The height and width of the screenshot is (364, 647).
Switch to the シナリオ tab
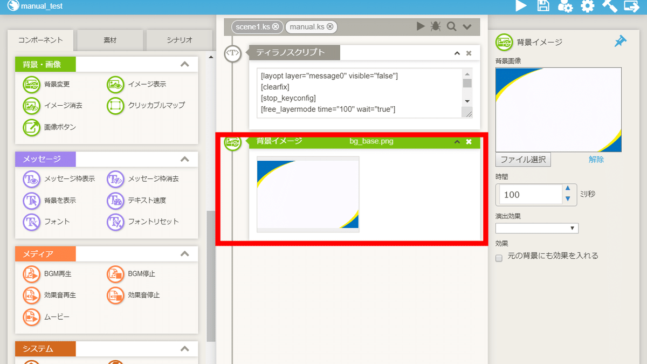(179, 40)
